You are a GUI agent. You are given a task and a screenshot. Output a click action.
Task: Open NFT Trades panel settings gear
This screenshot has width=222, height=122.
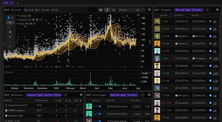pyautogui.click(x=217, y=10)
